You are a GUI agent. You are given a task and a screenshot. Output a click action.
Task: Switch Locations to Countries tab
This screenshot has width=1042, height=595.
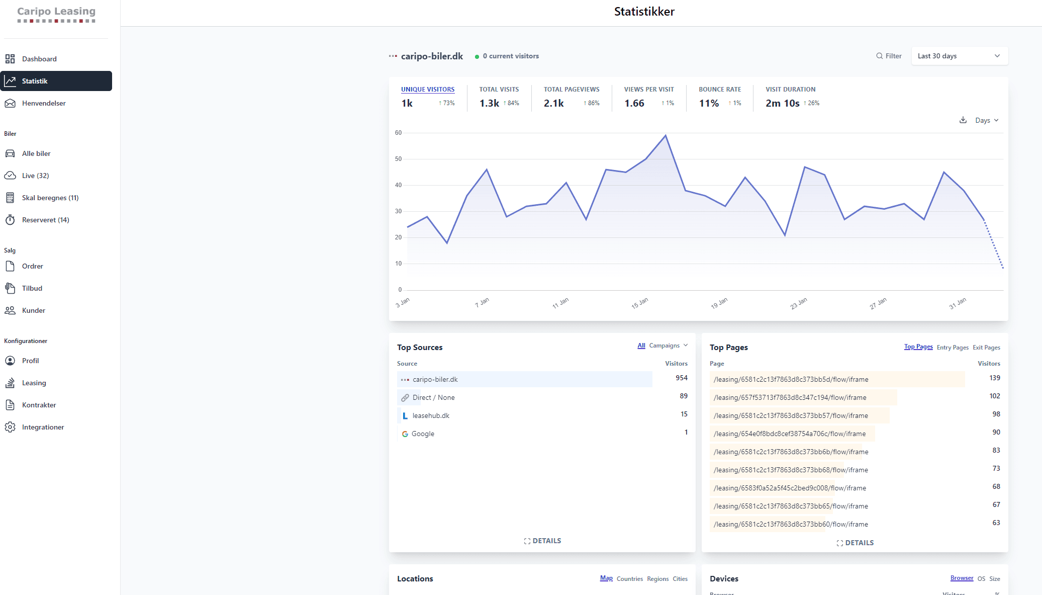coord(629,579)
